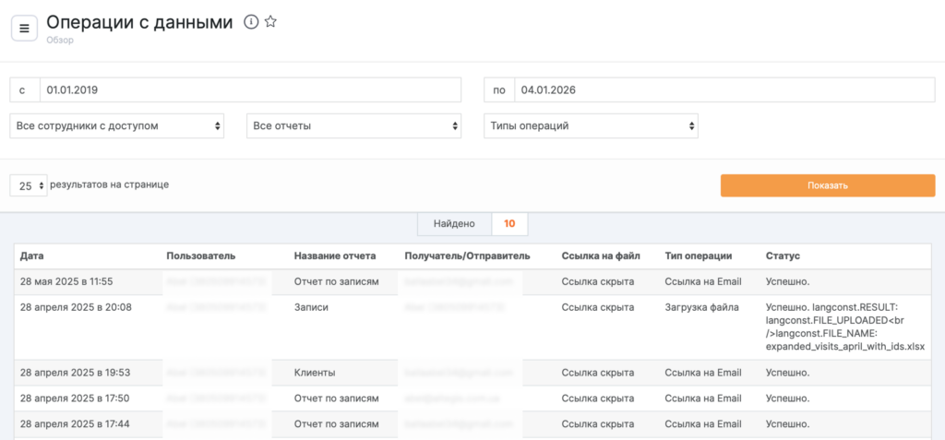Screen dimensions: 945x440
Task: Click 'Клиенты' report name in table
Action: click(x=315, y=373)
